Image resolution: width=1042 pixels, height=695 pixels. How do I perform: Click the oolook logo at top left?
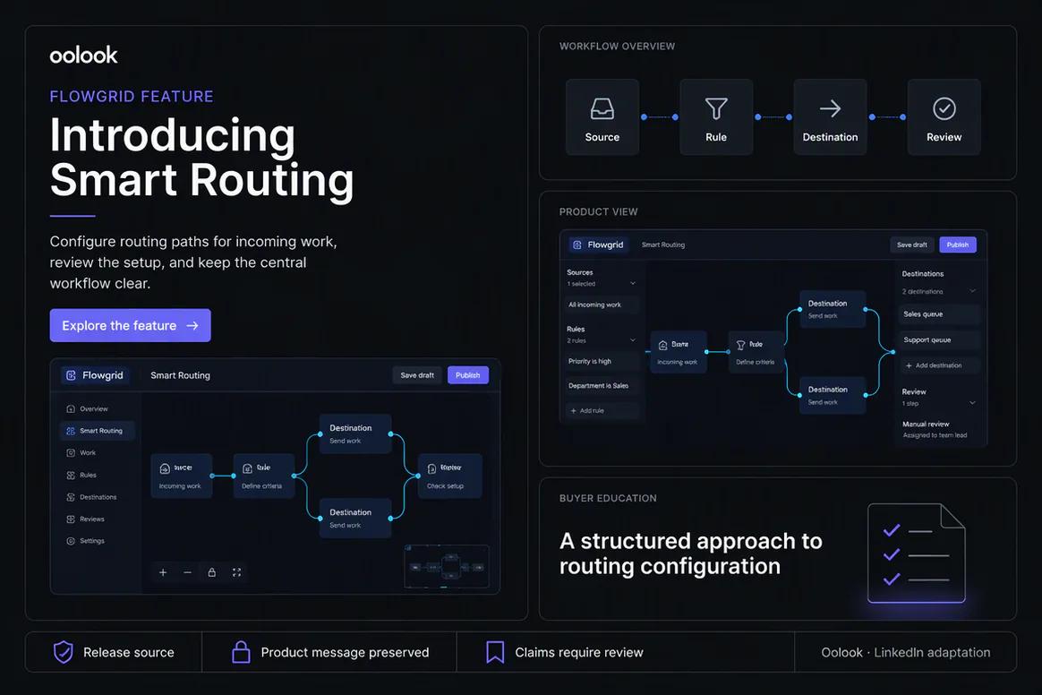tap(83, 56)
